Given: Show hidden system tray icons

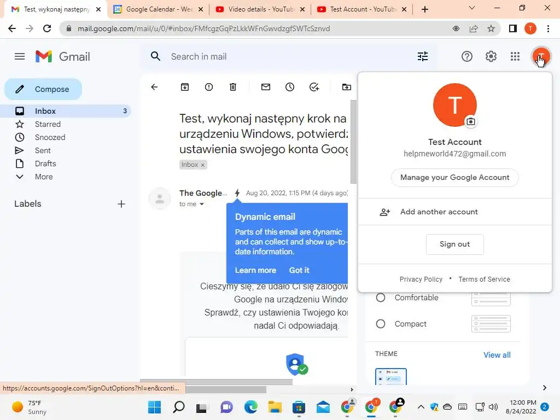Looking at the screenshot, I should tap(421, 407).
